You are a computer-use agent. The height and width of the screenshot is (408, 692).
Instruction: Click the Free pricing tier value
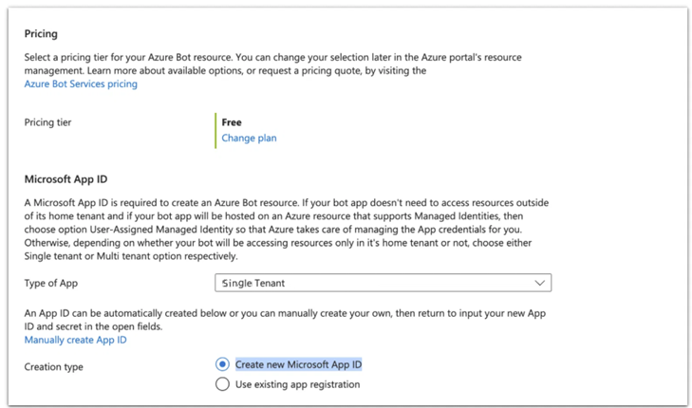[232, 122]
